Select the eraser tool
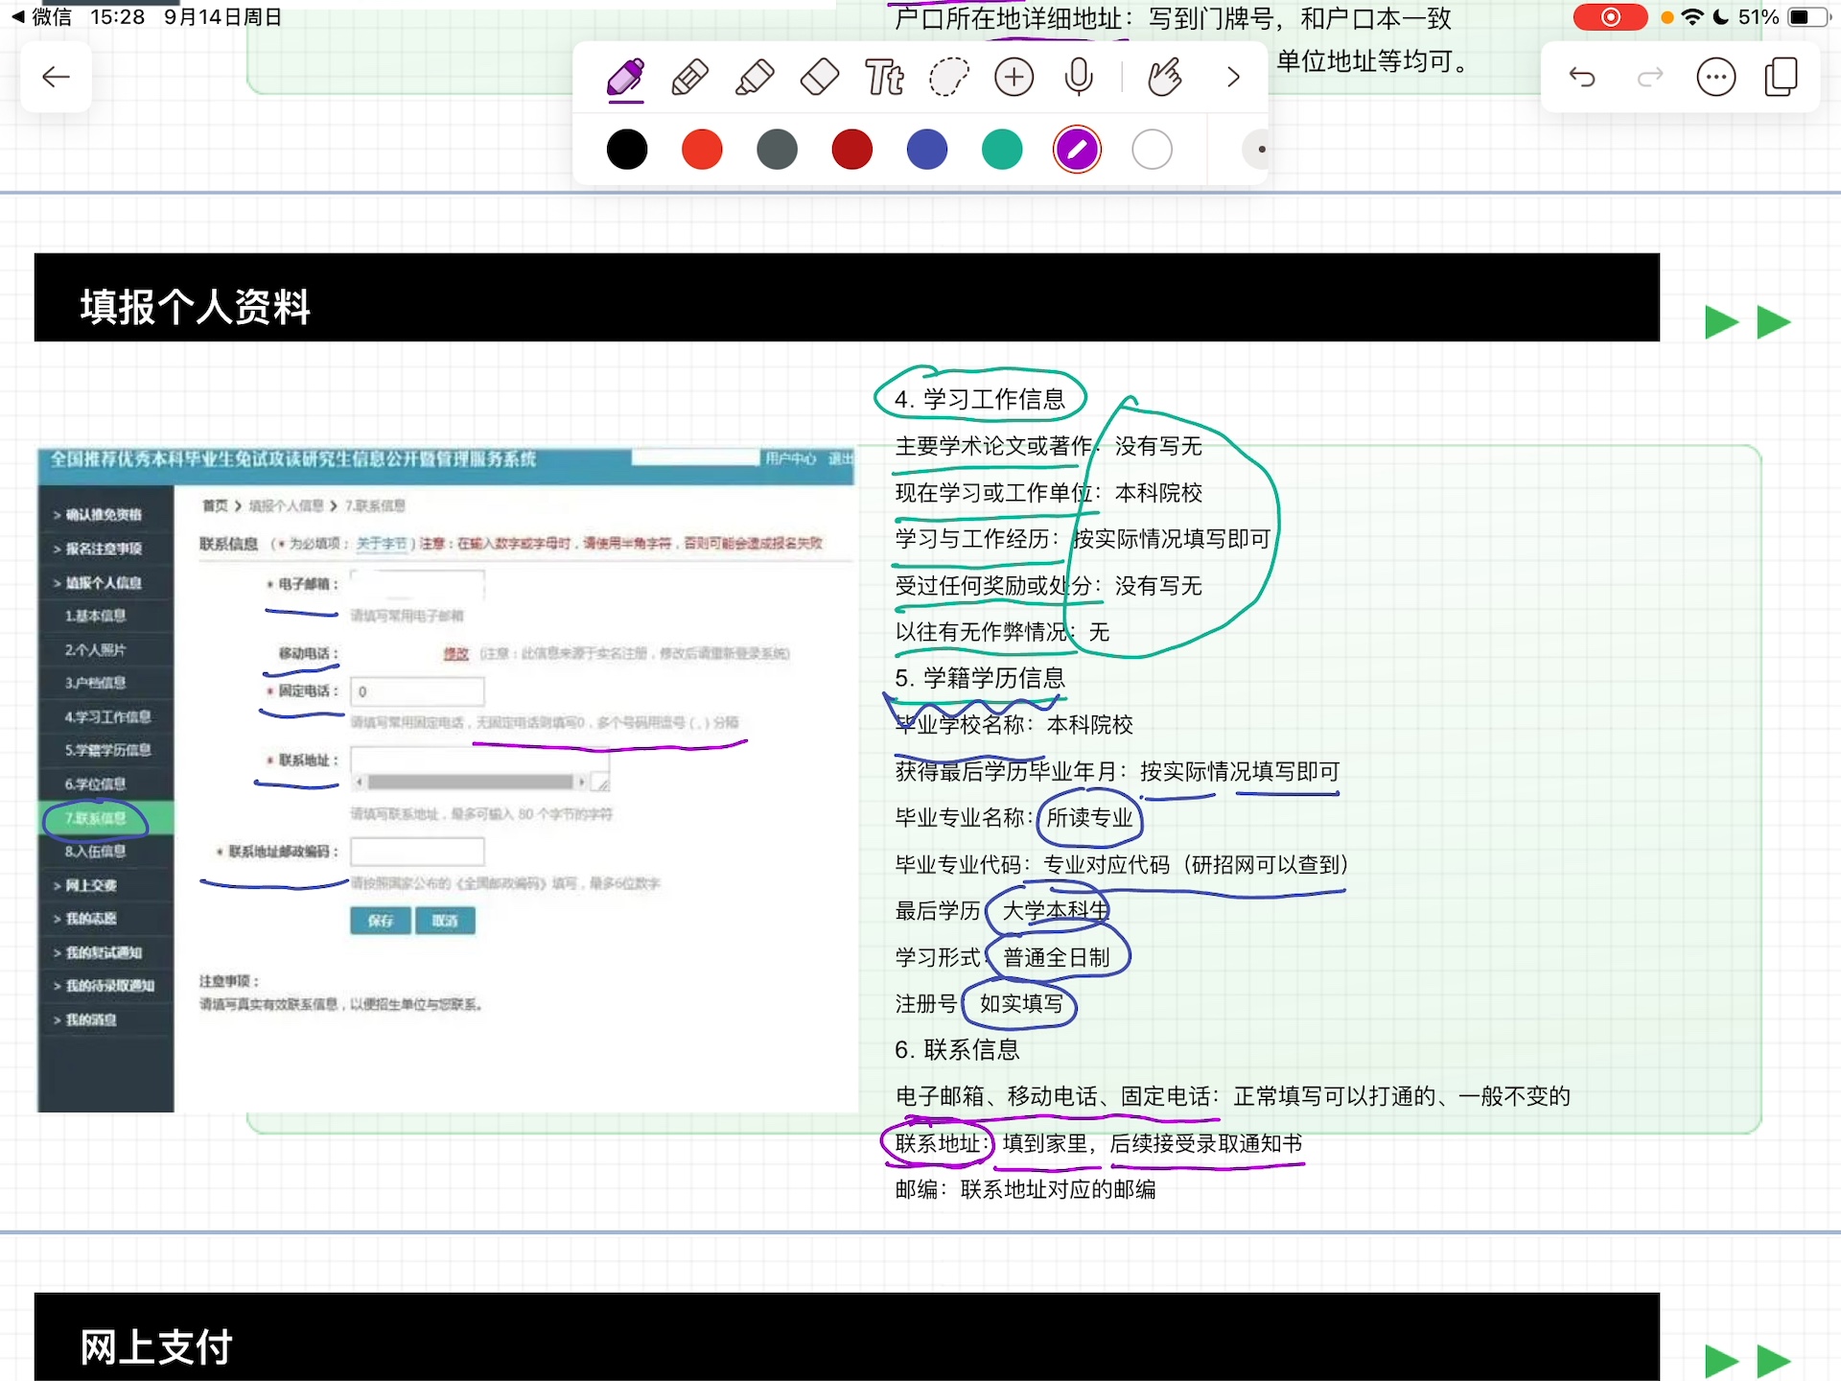 820,78
